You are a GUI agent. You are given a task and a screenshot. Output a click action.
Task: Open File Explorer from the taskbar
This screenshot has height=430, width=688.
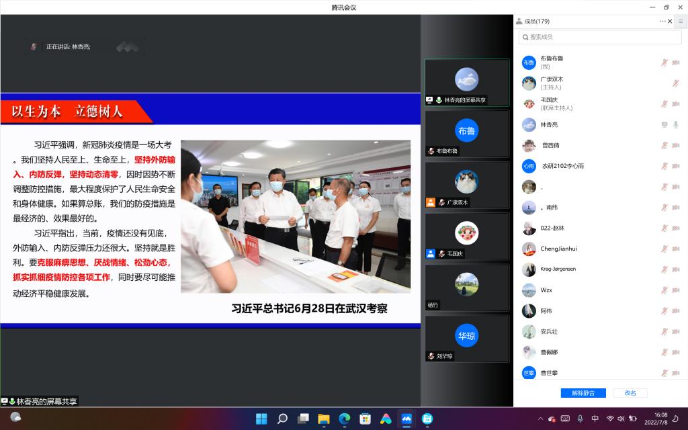pyautogui.click(x=323, y=419)
